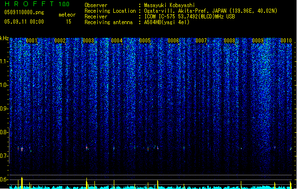Click the 'meteor' label
The image size is (297, 189).
point(67,15)
